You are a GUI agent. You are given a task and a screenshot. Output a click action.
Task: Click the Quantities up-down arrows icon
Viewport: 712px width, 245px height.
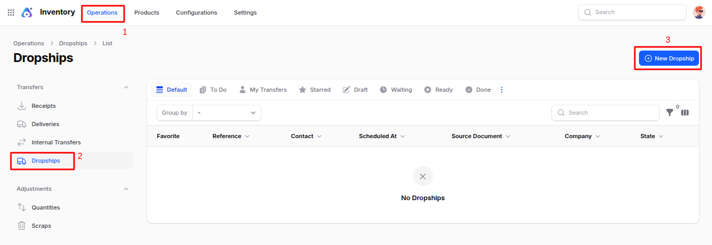(x=22, y=207)
